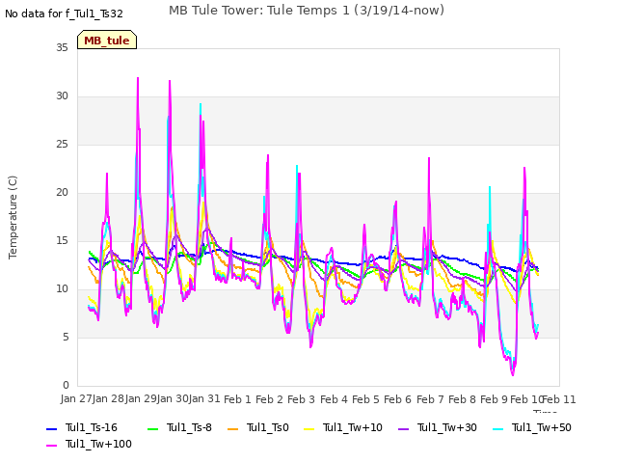Screen dimensions: 617x463
Task: Click the Feb 6 x-axis tick label
Action: 398,399
